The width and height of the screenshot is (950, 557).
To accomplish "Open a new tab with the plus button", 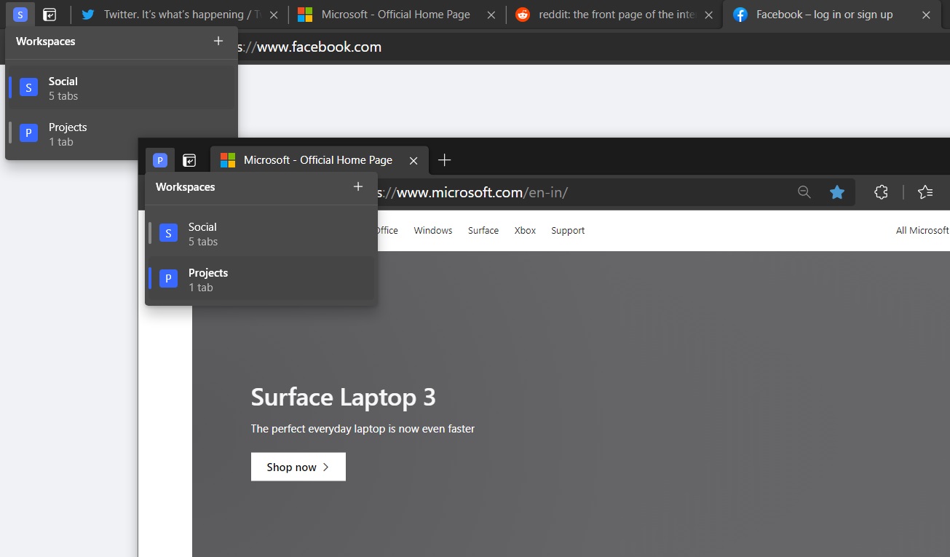I will tap(444, 159).
